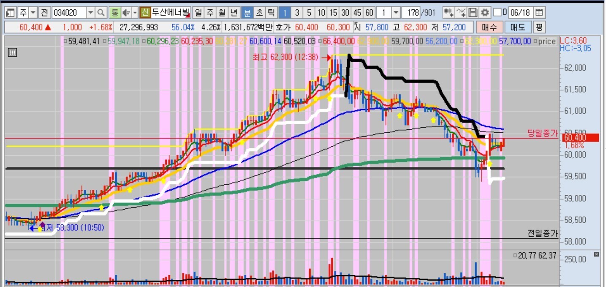Viewport: 606px width, 287px height.
Task: Choose the 3 minute interval button
Action: click(297, 12)
